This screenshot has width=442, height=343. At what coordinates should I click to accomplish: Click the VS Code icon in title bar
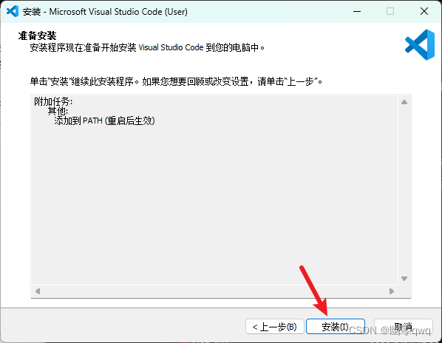point(13,12)
